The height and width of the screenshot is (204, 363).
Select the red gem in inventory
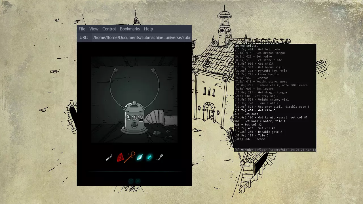pos(120,158)
